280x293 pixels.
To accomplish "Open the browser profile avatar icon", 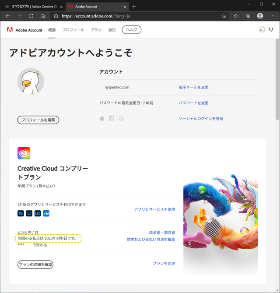I will click(260, 16).
